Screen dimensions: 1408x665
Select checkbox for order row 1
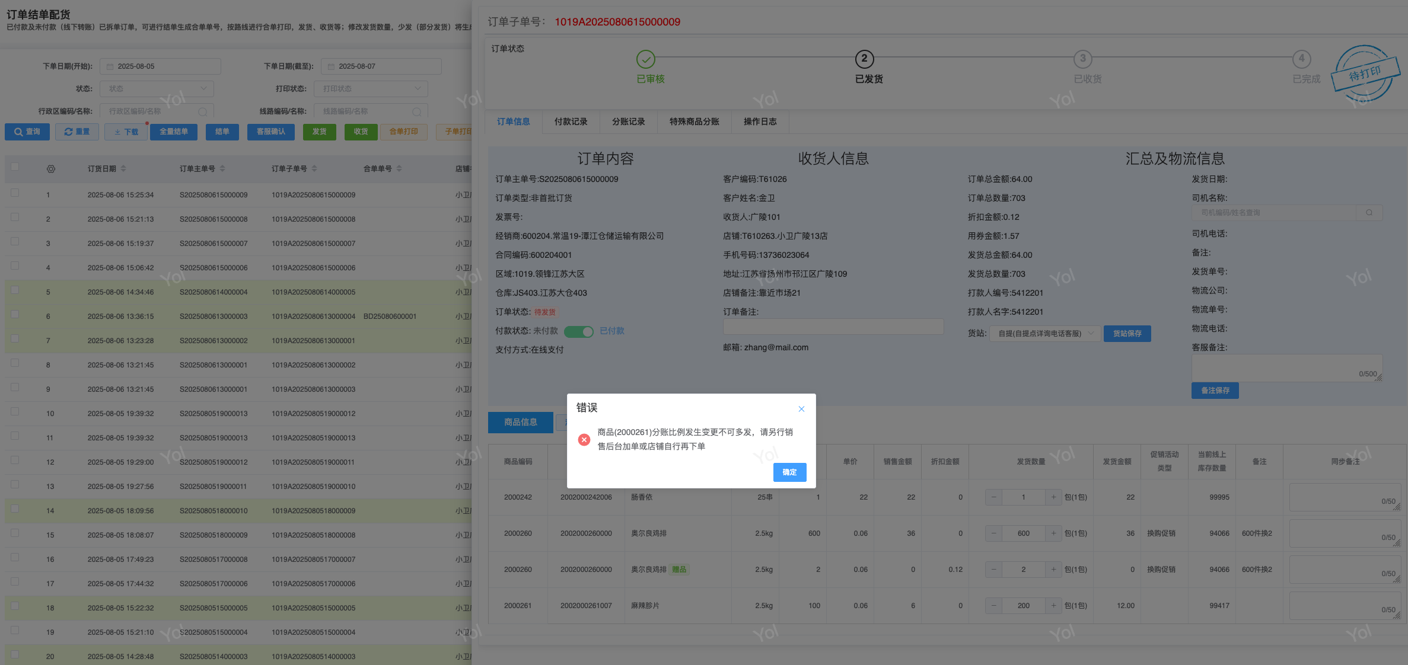[x=15, y=193]
